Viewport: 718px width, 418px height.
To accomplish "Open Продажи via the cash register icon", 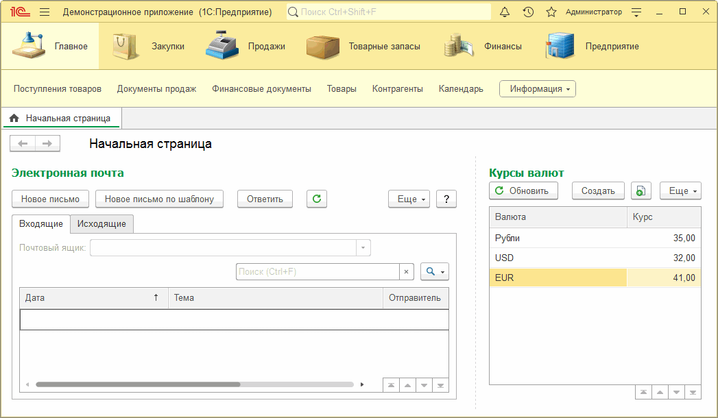I will pos(221,46).
